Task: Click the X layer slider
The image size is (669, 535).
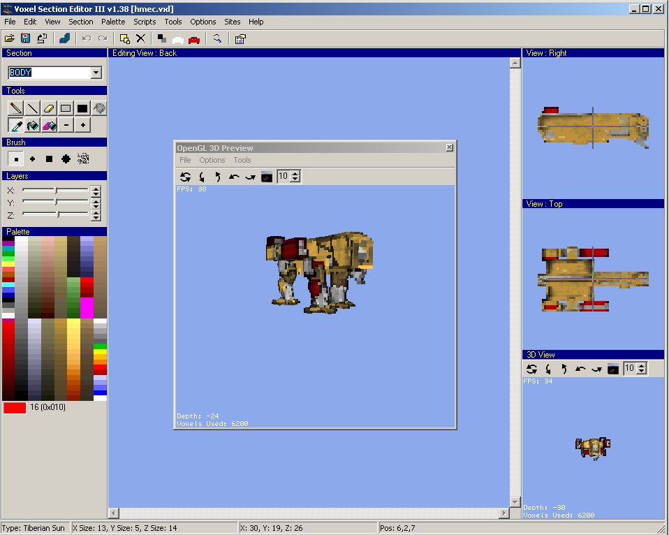Action: coord(55,190)
